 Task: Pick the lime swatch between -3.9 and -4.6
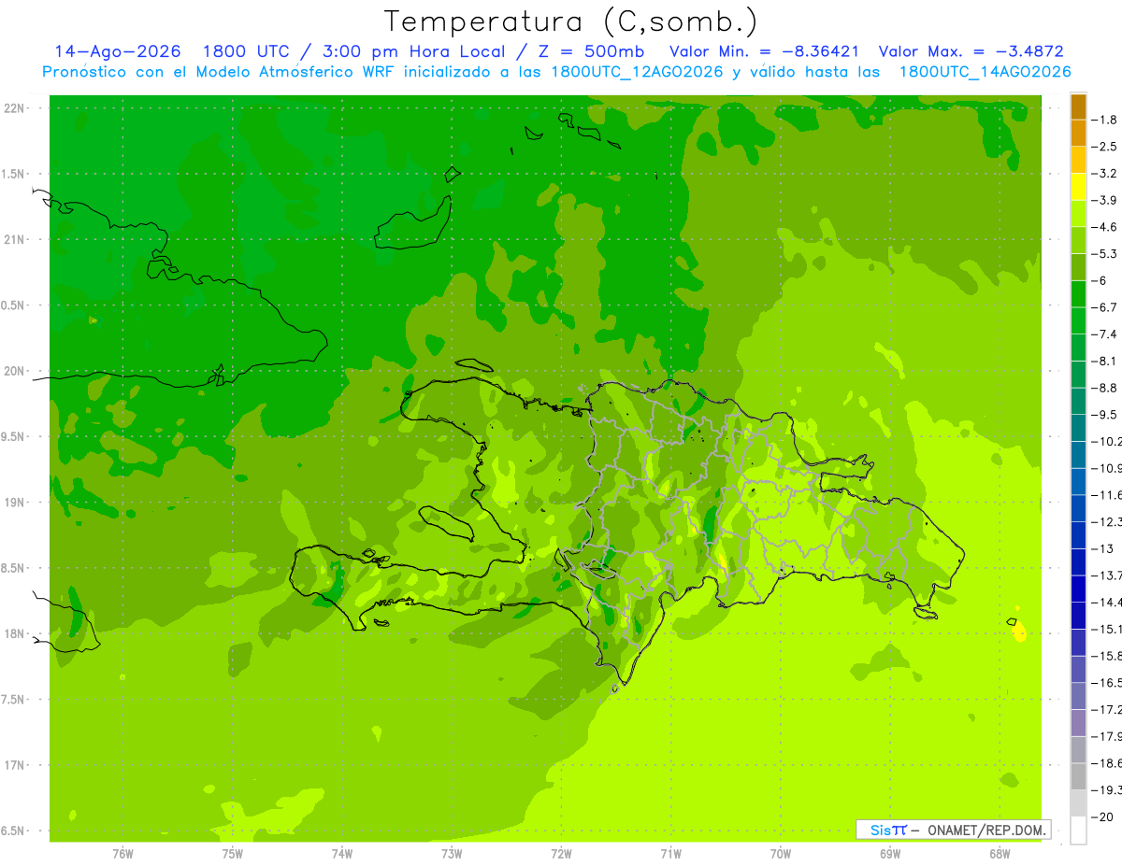(x=1078, y=214)
